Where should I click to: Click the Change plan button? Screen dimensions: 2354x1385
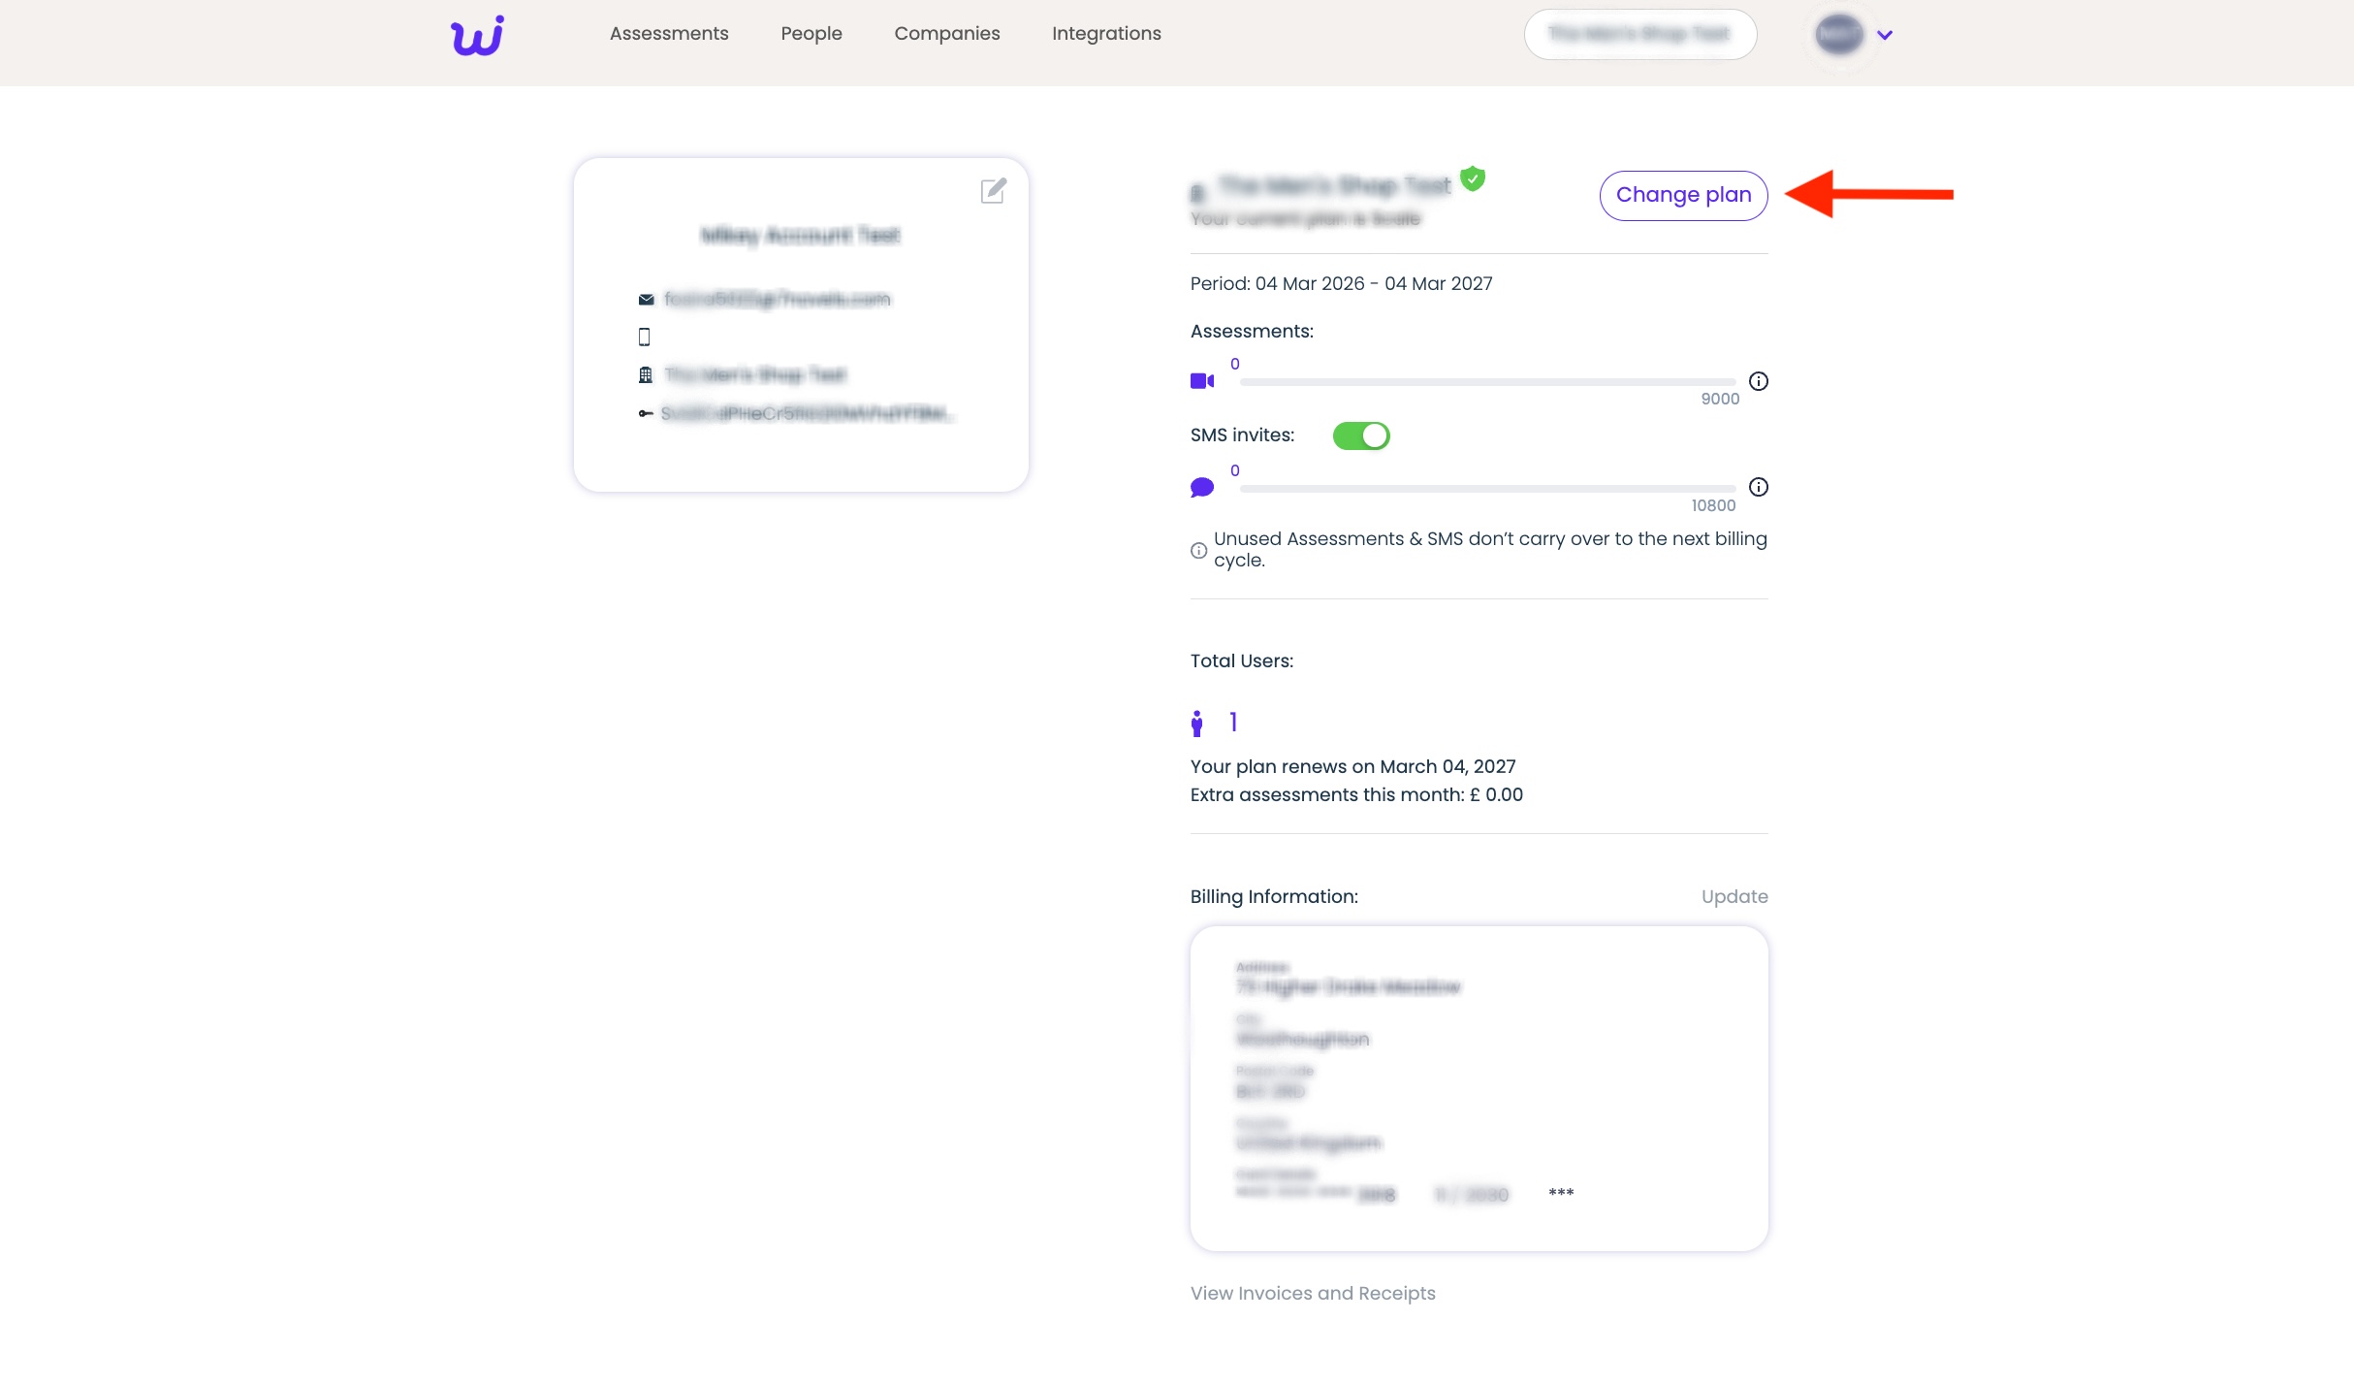[x=1683, y=195]
